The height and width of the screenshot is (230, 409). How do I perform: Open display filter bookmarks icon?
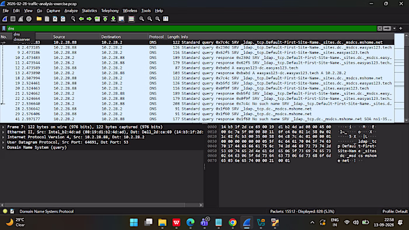point(4,29)
